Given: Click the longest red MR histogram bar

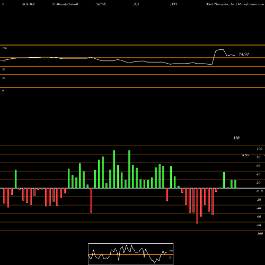Looking at the screenshot, I should pos(197,206).
